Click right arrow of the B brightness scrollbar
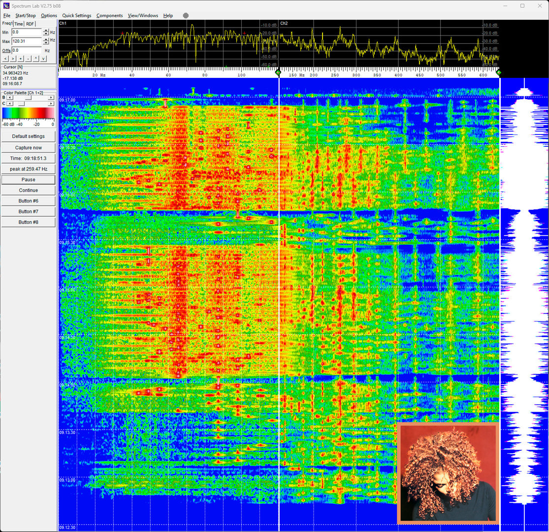This screenshot has height=532, width=549. pyautogui.click(x=51, y=98)
